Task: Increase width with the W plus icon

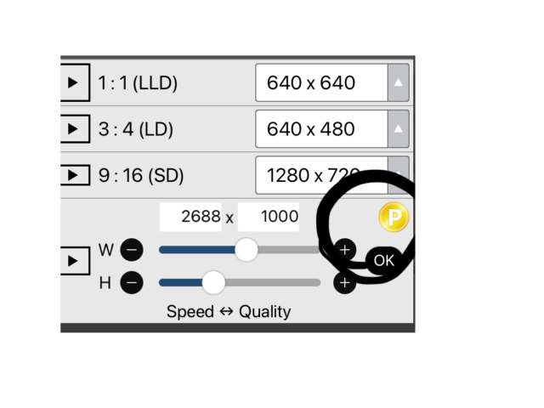Action: tap(344, 250)
